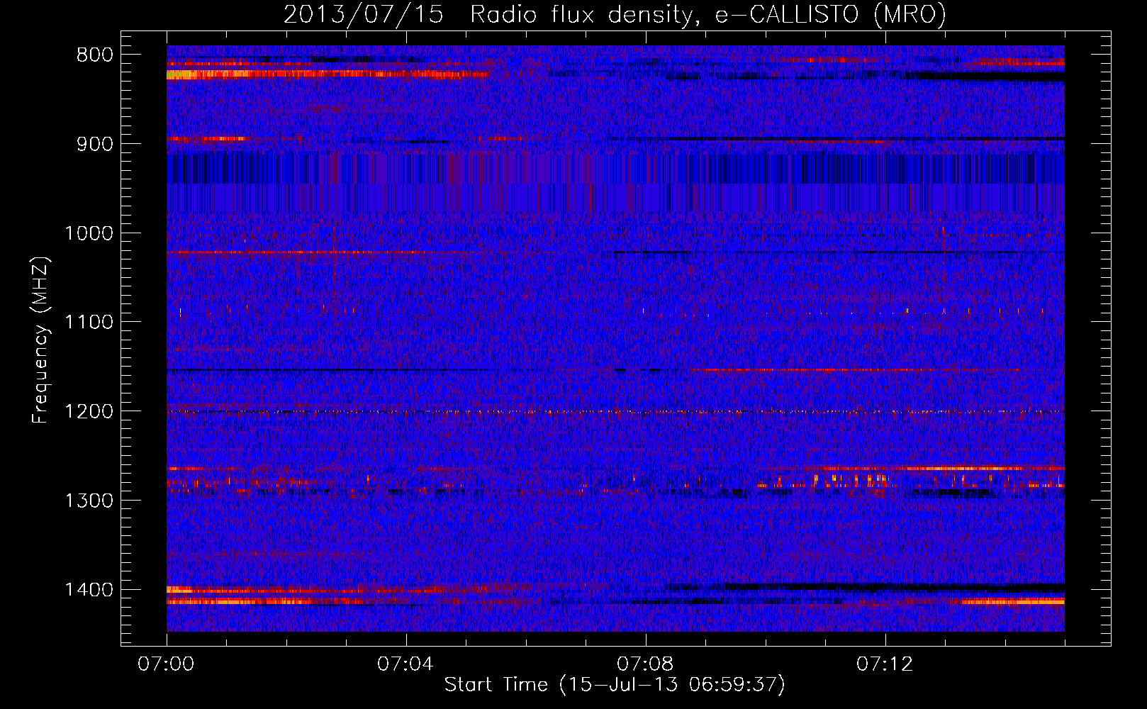
Task: Click the 07:12 time tick label
Action: 885,664
